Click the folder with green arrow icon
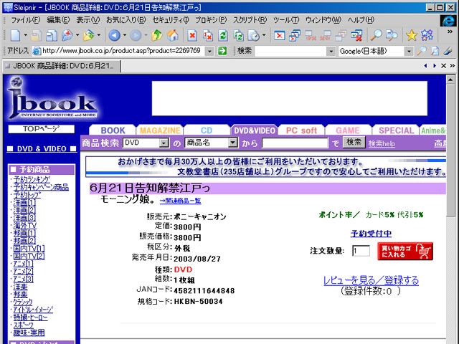Image resolution: width=459 pixels, height=344 pixels. coord(88,35)
